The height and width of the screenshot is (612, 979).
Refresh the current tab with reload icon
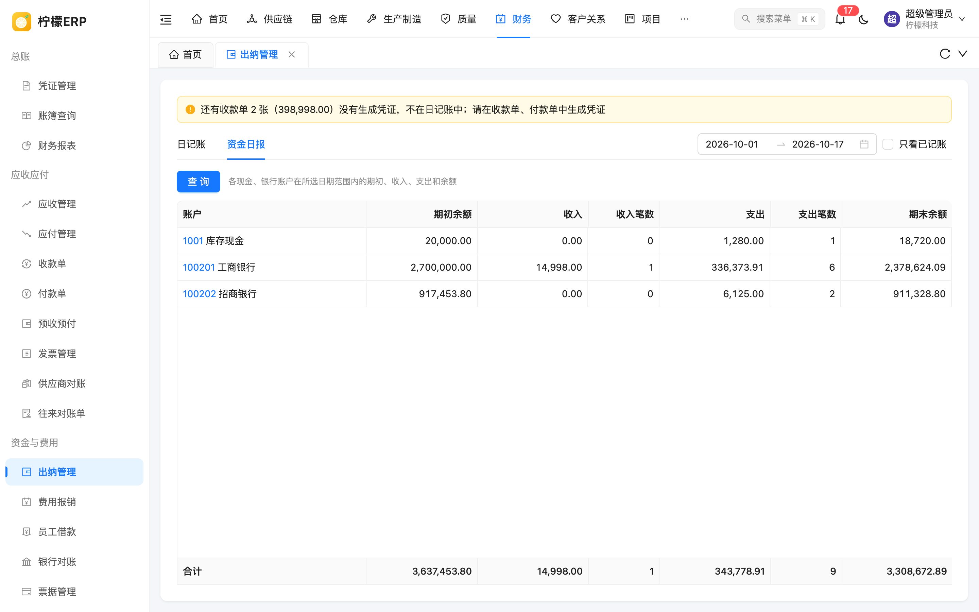(x=945, y=54)
